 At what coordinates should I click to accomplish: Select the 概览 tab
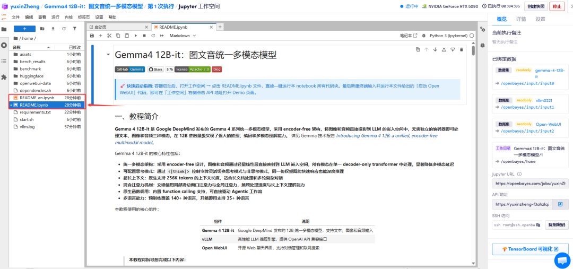pos(502,19)
